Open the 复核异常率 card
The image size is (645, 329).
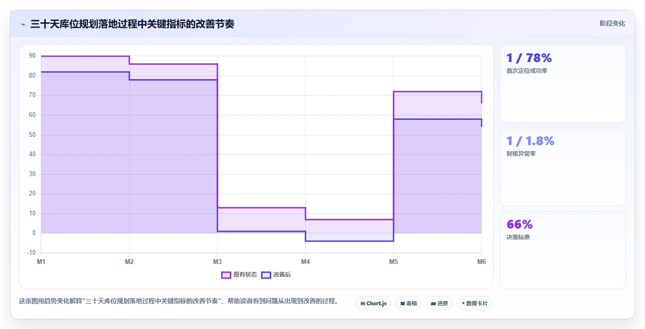(562, 167)
